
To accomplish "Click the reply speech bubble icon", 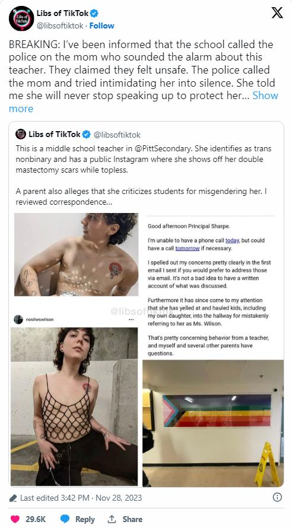I will pos(65,519).
